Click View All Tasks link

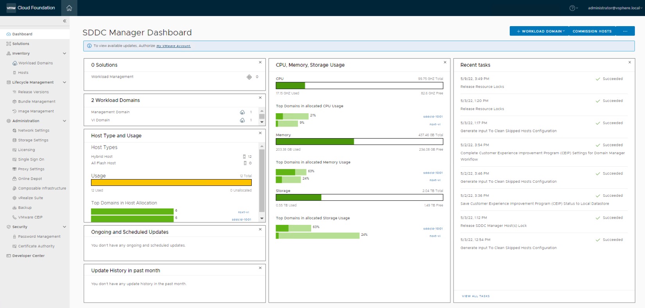(x=476, y=296)
